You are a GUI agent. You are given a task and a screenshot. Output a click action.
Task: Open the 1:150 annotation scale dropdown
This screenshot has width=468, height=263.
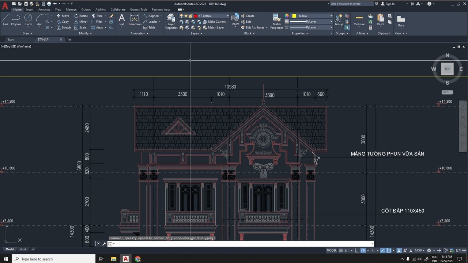tap(420, 251)
